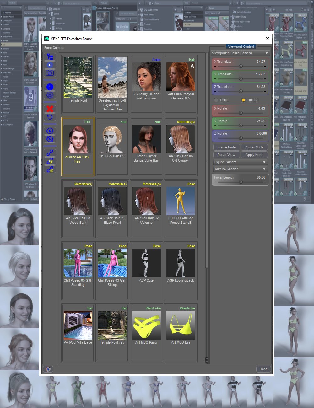Click the Frame Node button

(x=226, y=147)
